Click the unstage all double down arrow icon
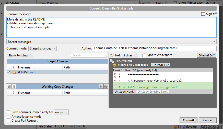The height and width of the screenshot is (129, 223). pyautogui.click(x=106, y=86)
